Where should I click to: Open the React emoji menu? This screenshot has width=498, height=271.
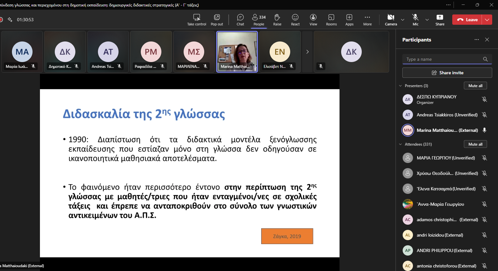coord(295,20)
